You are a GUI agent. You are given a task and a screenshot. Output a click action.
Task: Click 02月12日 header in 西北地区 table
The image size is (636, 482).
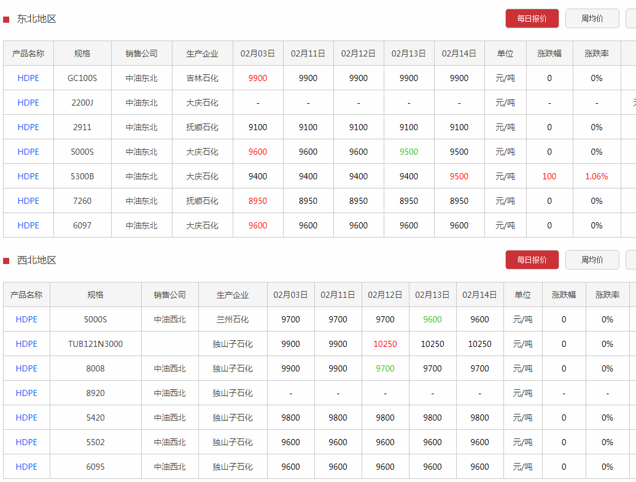[x=385, y=295]
